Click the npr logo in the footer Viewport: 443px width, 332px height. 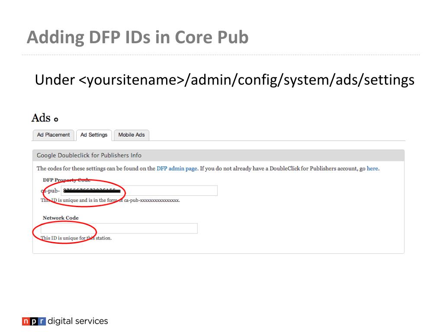click(x=34, y=321)
